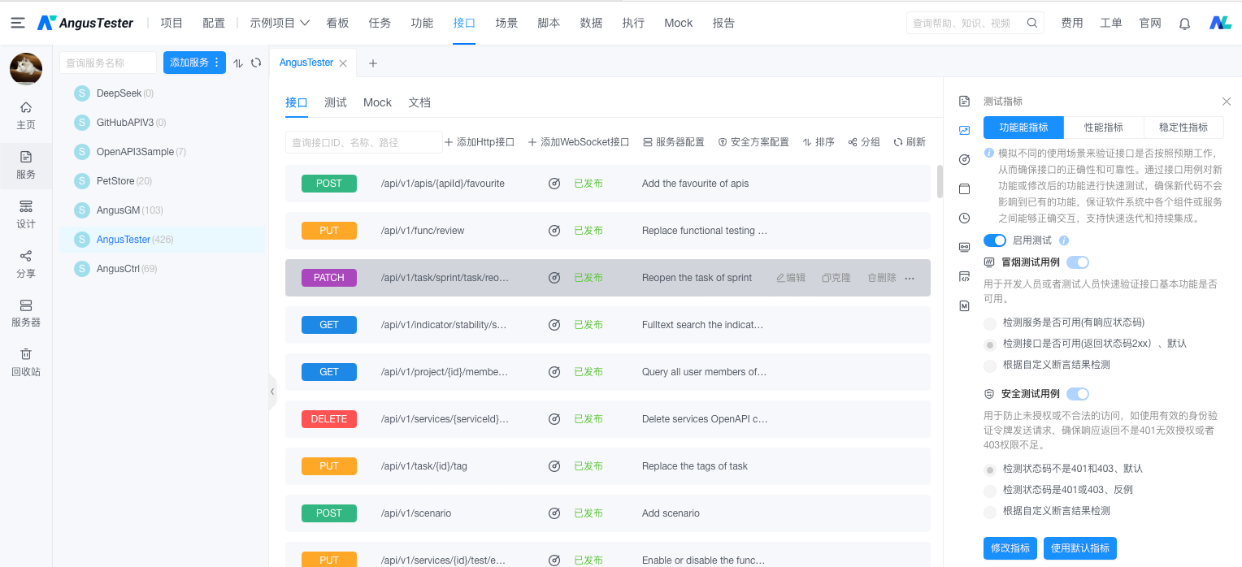This screenshot has height=567, width=1242.
Task: Switch to the 测试 sub-tab
Action: (336, 102)
